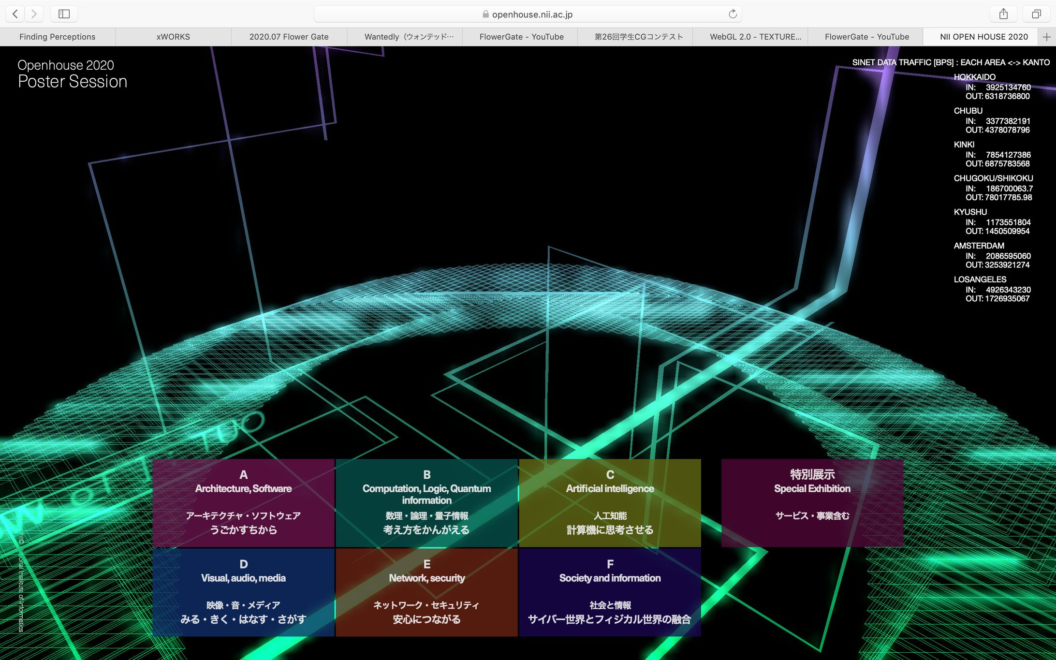This screenshot has width=1056, height=660.
Task: Open category F Society and information
Action: (x=610, y=592)
